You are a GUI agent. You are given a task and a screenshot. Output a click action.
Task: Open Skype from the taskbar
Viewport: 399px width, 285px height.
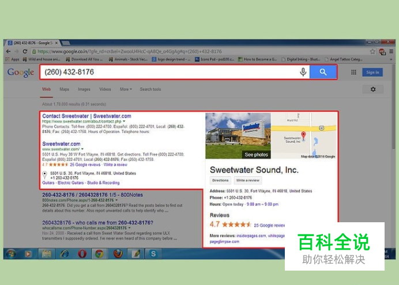(153, 253)
